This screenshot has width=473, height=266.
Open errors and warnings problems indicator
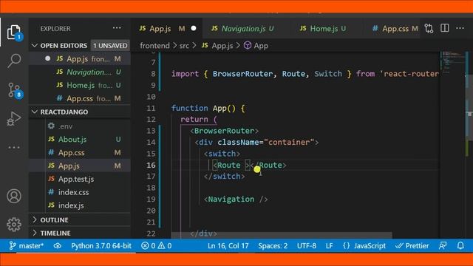pyautogui.click(x=156, y=246)
